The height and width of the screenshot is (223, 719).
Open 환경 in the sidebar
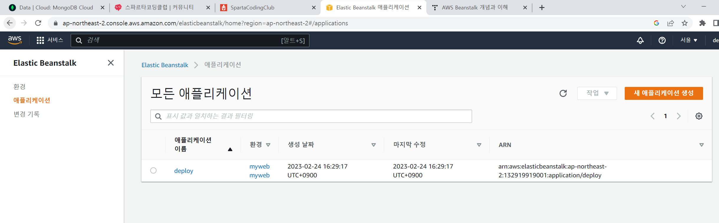coord(19,87)
